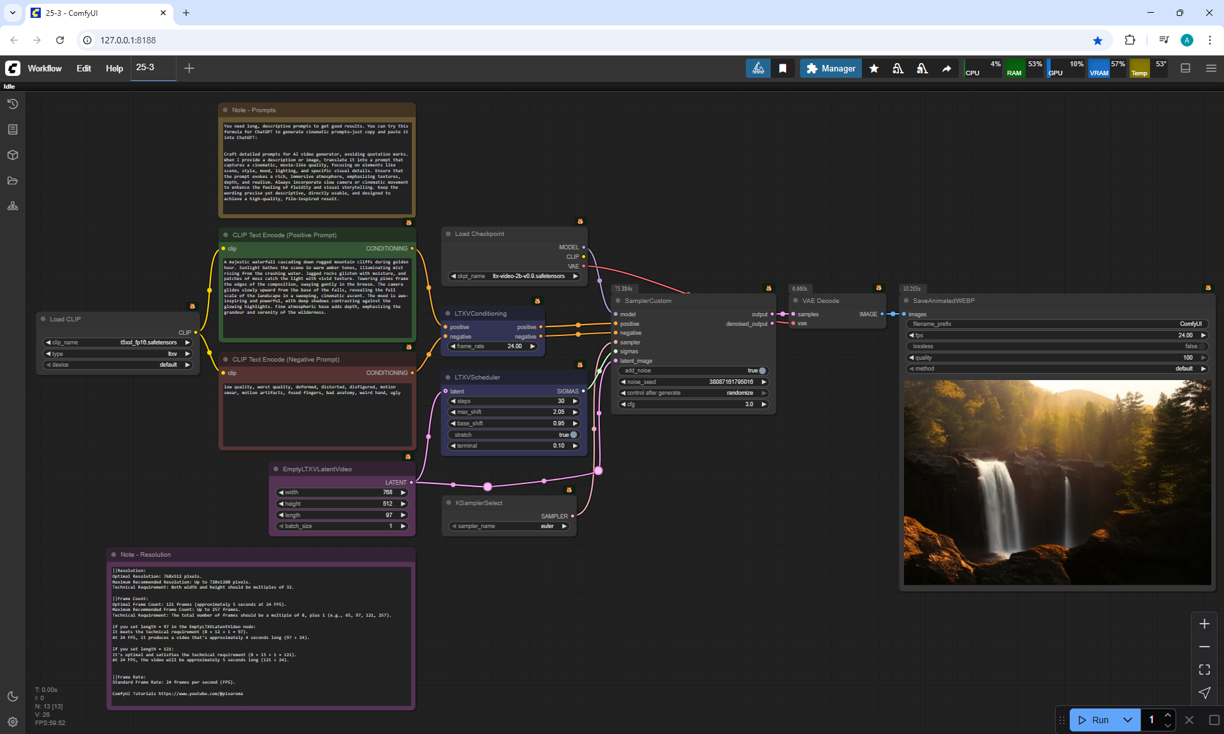Screen dimensions: 1224x734
Task: Open the Queue history sidebar icon
Action: click(13, 104)
